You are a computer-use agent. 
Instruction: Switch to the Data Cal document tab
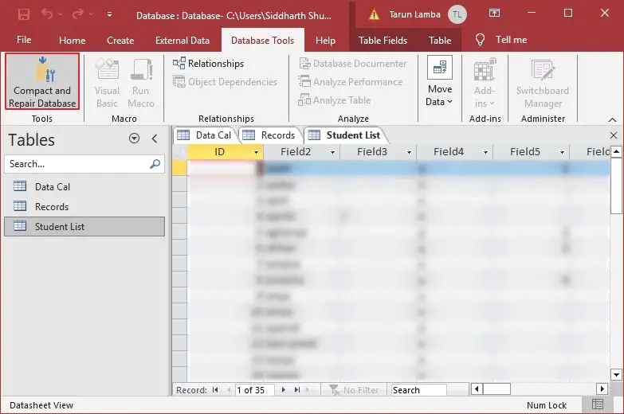[206, 135]
